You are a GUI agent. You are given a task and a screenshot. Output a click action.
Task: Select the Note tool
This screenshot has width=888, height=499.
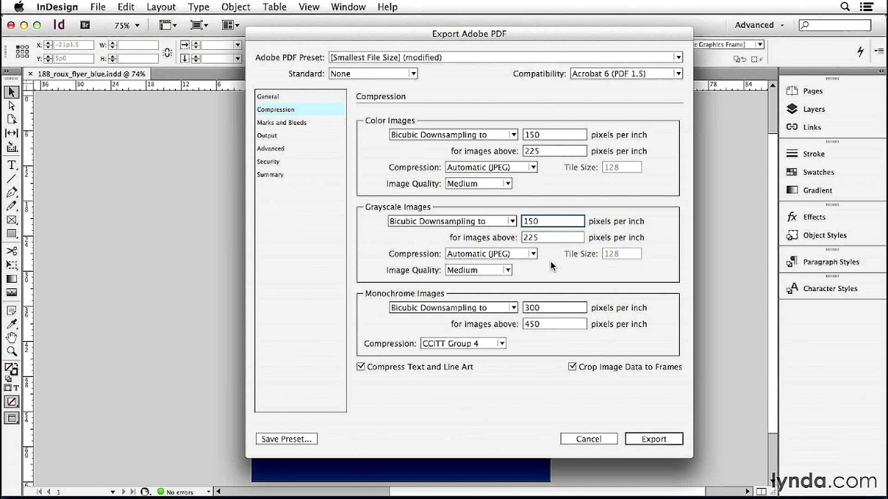click(12, 310)
